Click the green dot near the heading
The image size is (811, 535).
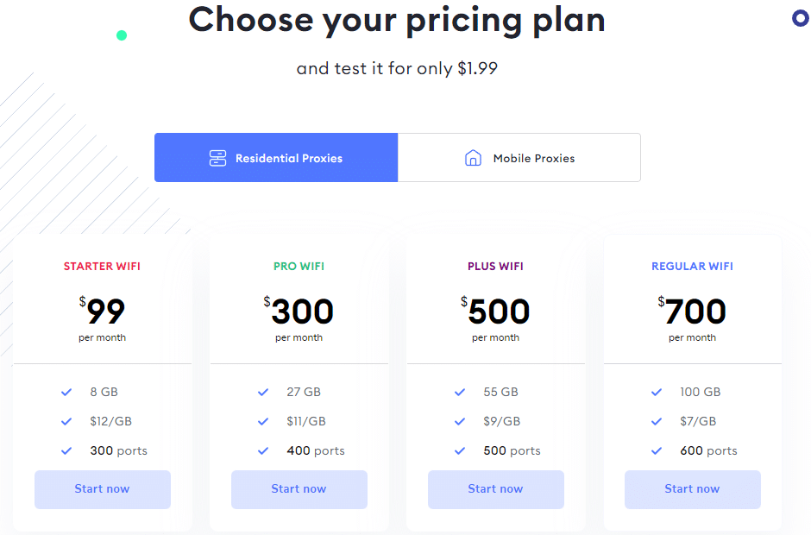(x=122, y=35)
